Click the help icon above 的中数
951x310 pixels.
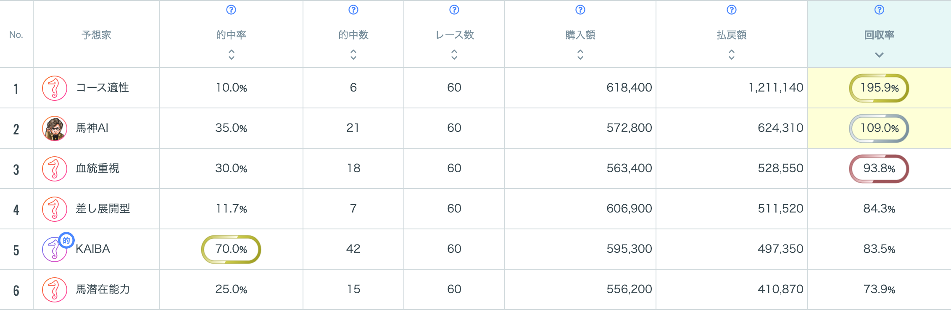pos(353,10)
